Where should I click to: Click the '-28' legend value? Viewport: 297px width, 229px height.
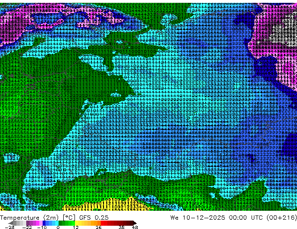click(x=9, y=227)
